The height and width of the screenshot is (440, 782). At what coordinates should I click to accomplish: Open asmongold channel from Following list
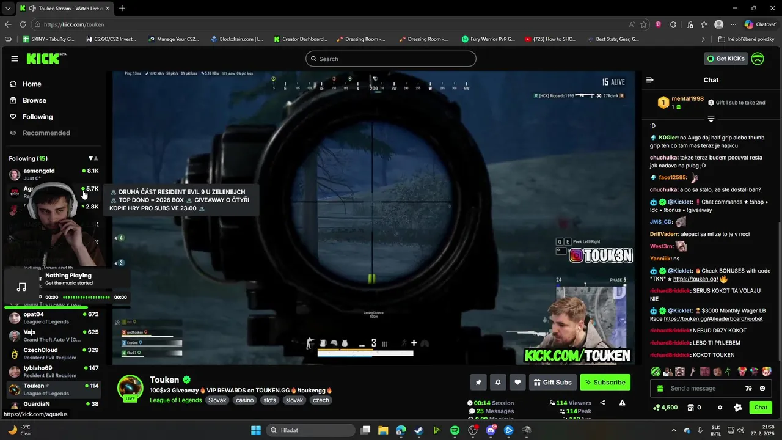pyautogui.click(x=54, y=174)
